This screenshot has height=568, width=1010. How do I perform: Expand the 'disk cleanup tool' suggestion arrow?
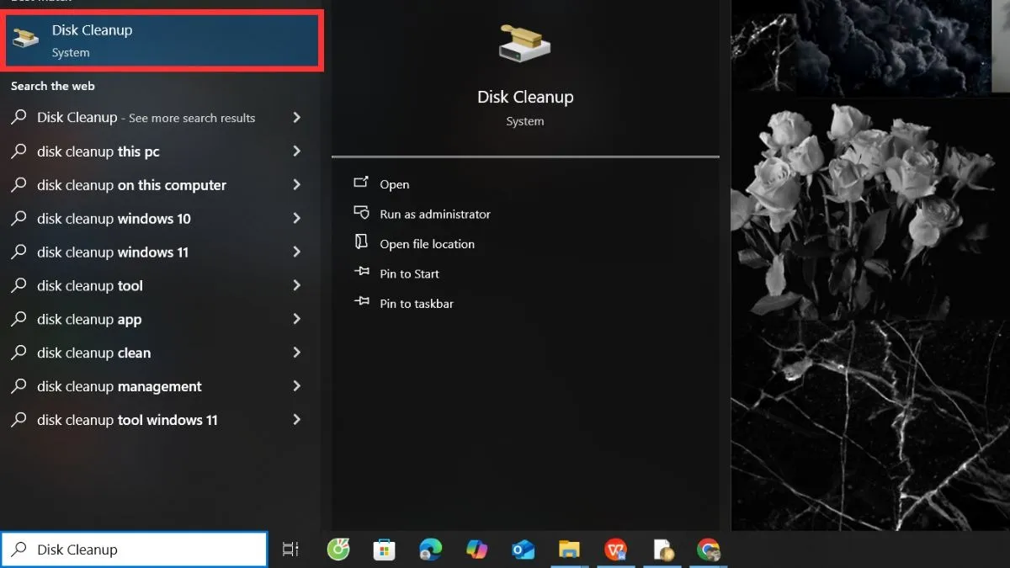tap(296, 285)
